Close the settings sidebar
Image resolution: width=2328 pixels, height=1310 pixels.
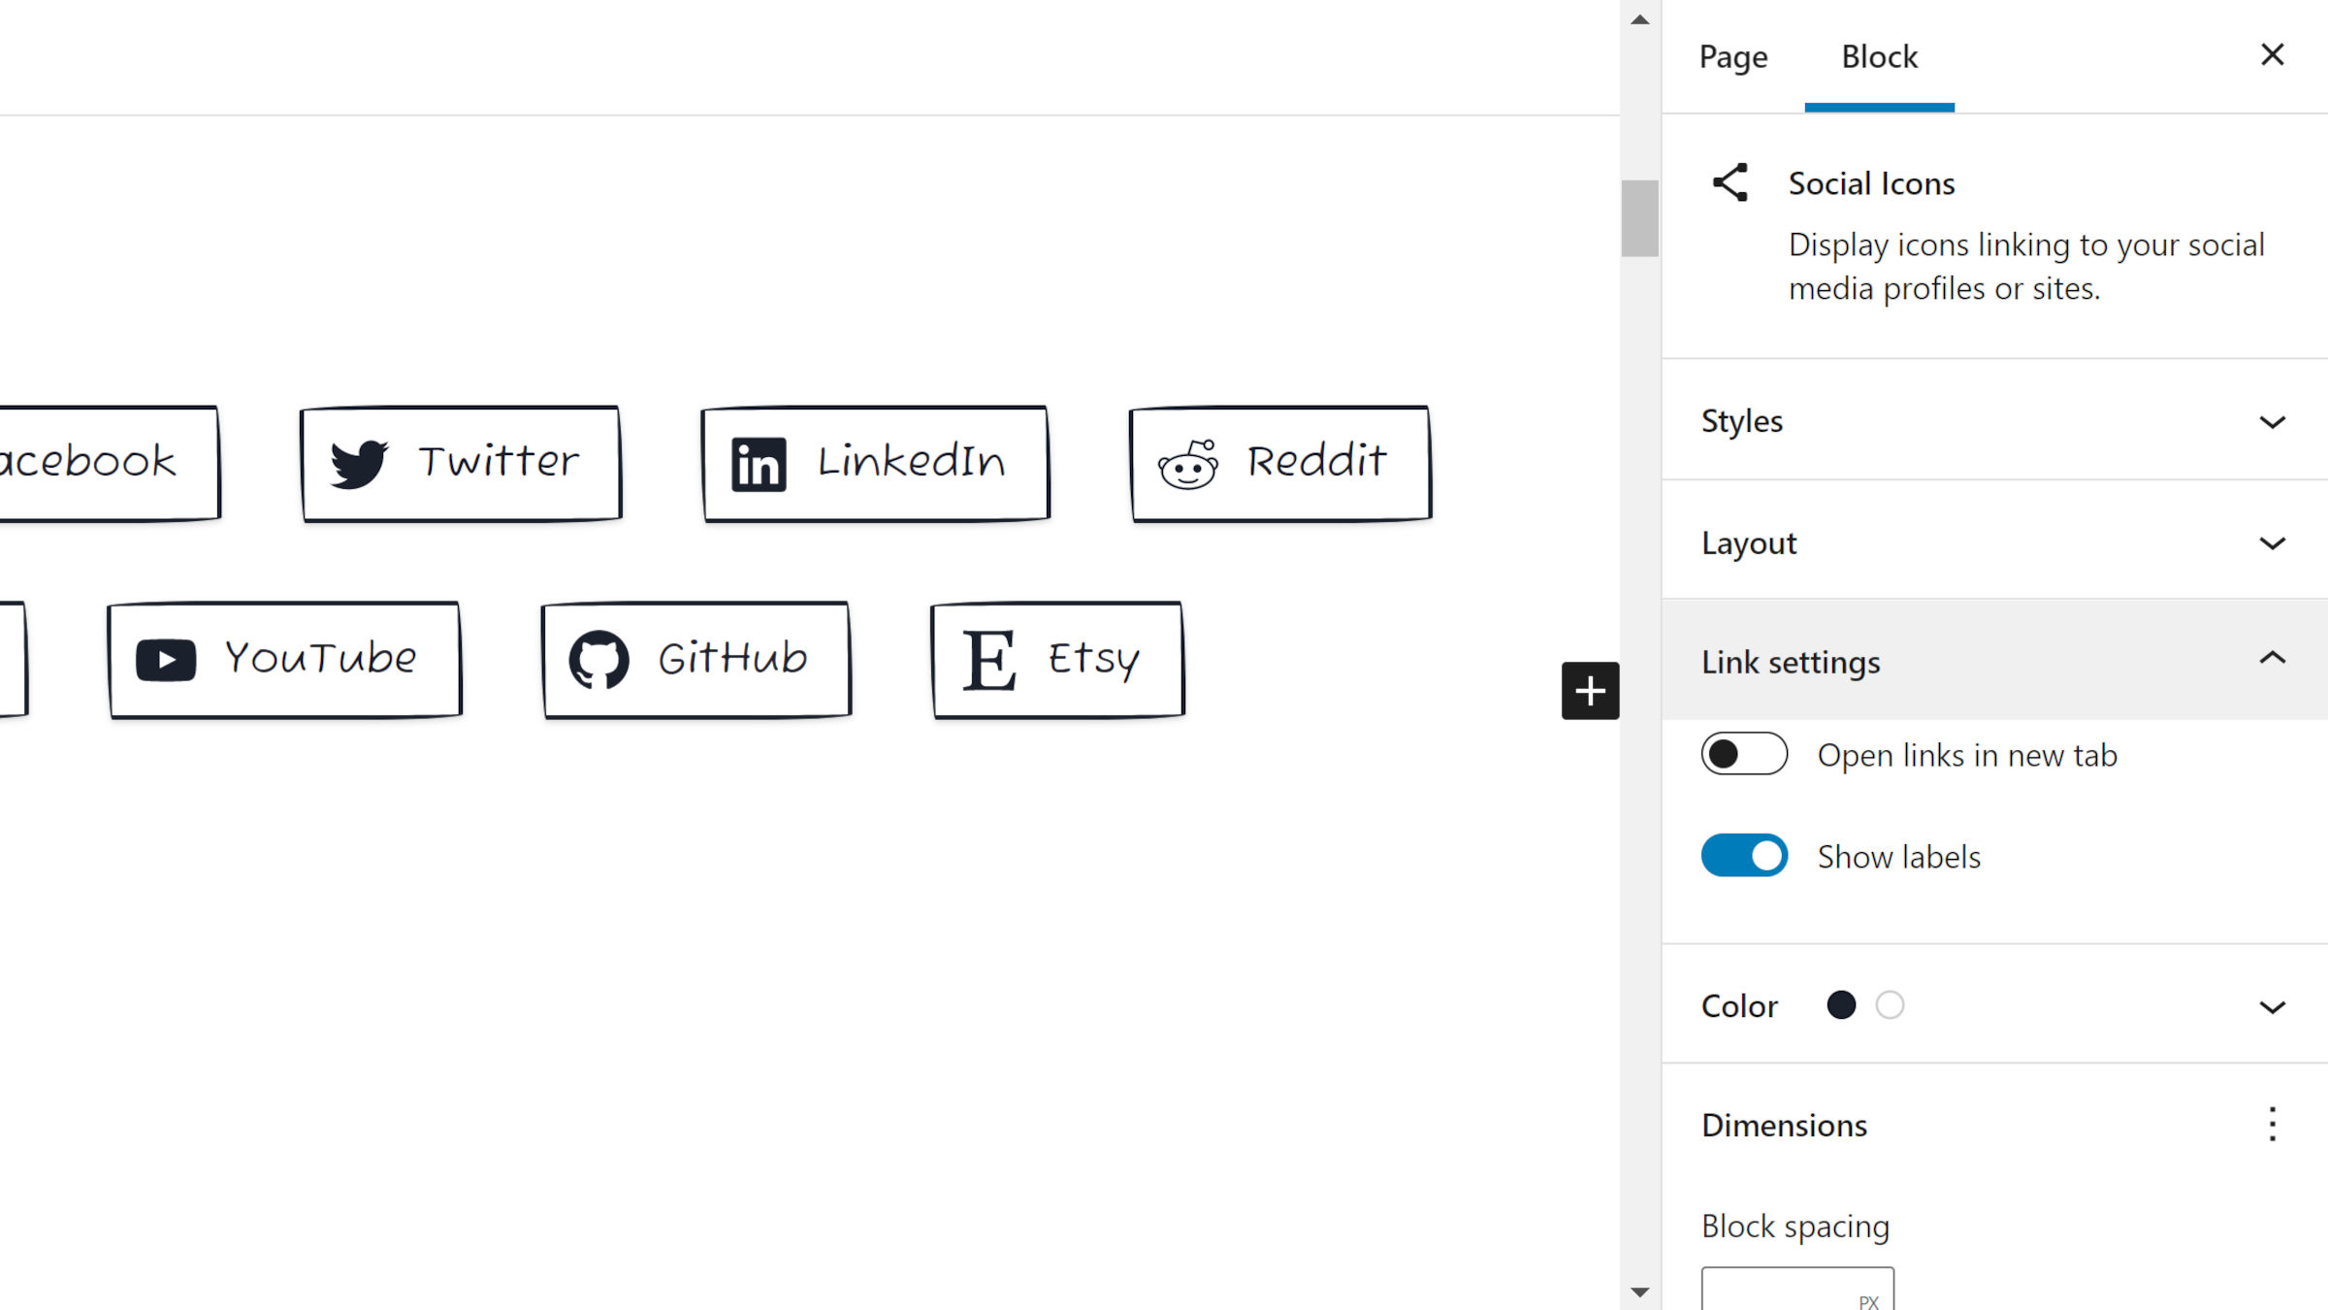2272,55
